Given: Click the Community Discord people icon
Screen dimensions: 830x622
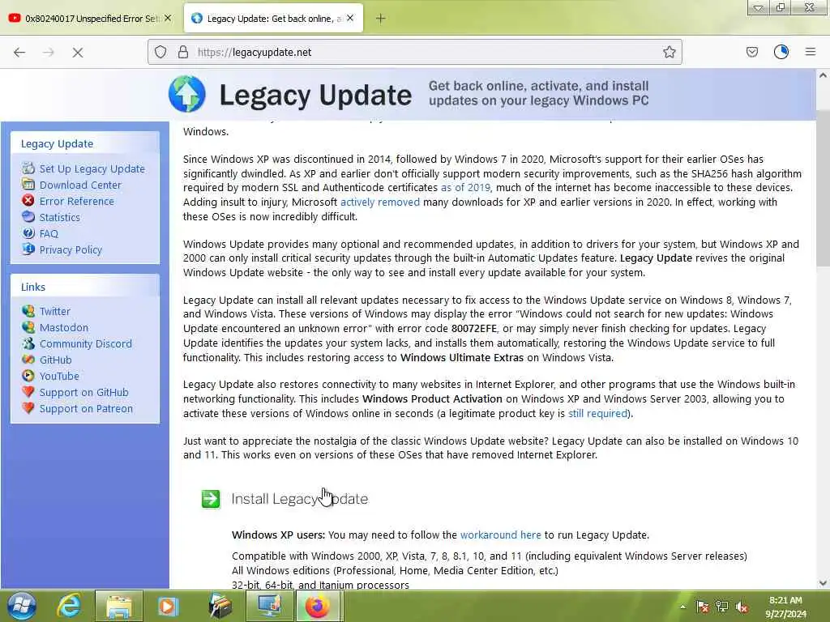Looking at the screenshot, I should 28,343.
